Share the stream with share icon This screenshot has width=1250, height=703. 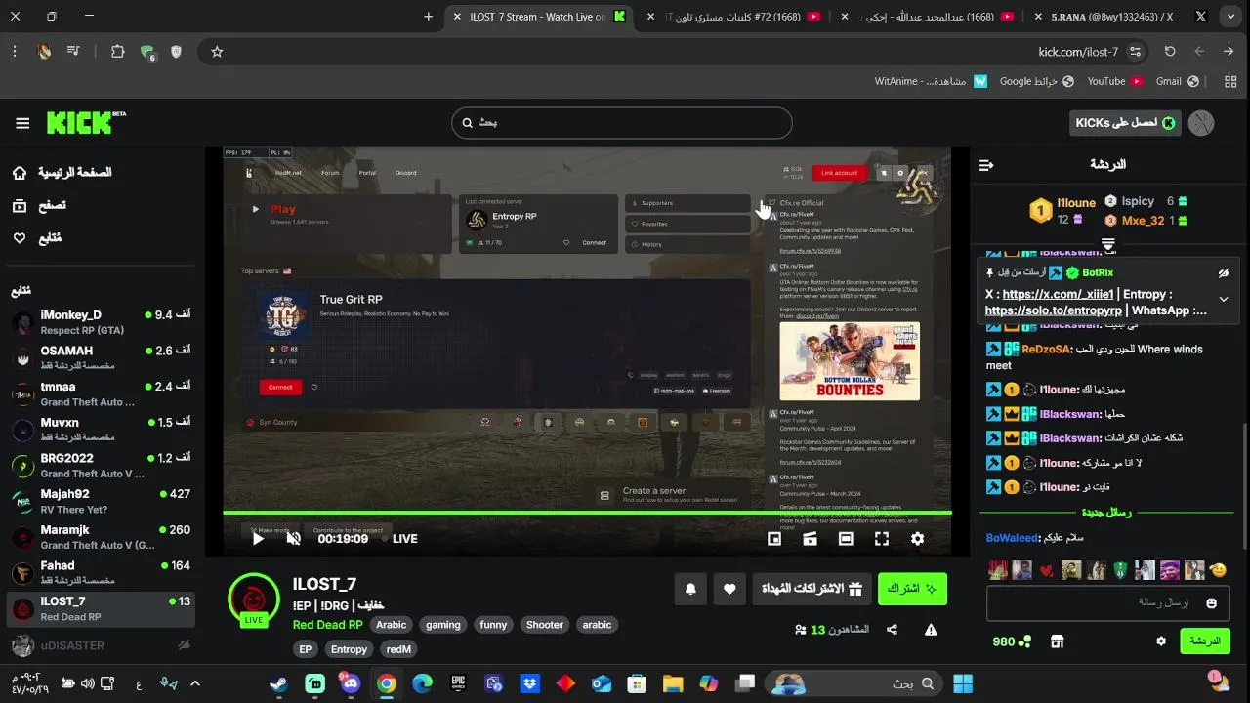892,630
